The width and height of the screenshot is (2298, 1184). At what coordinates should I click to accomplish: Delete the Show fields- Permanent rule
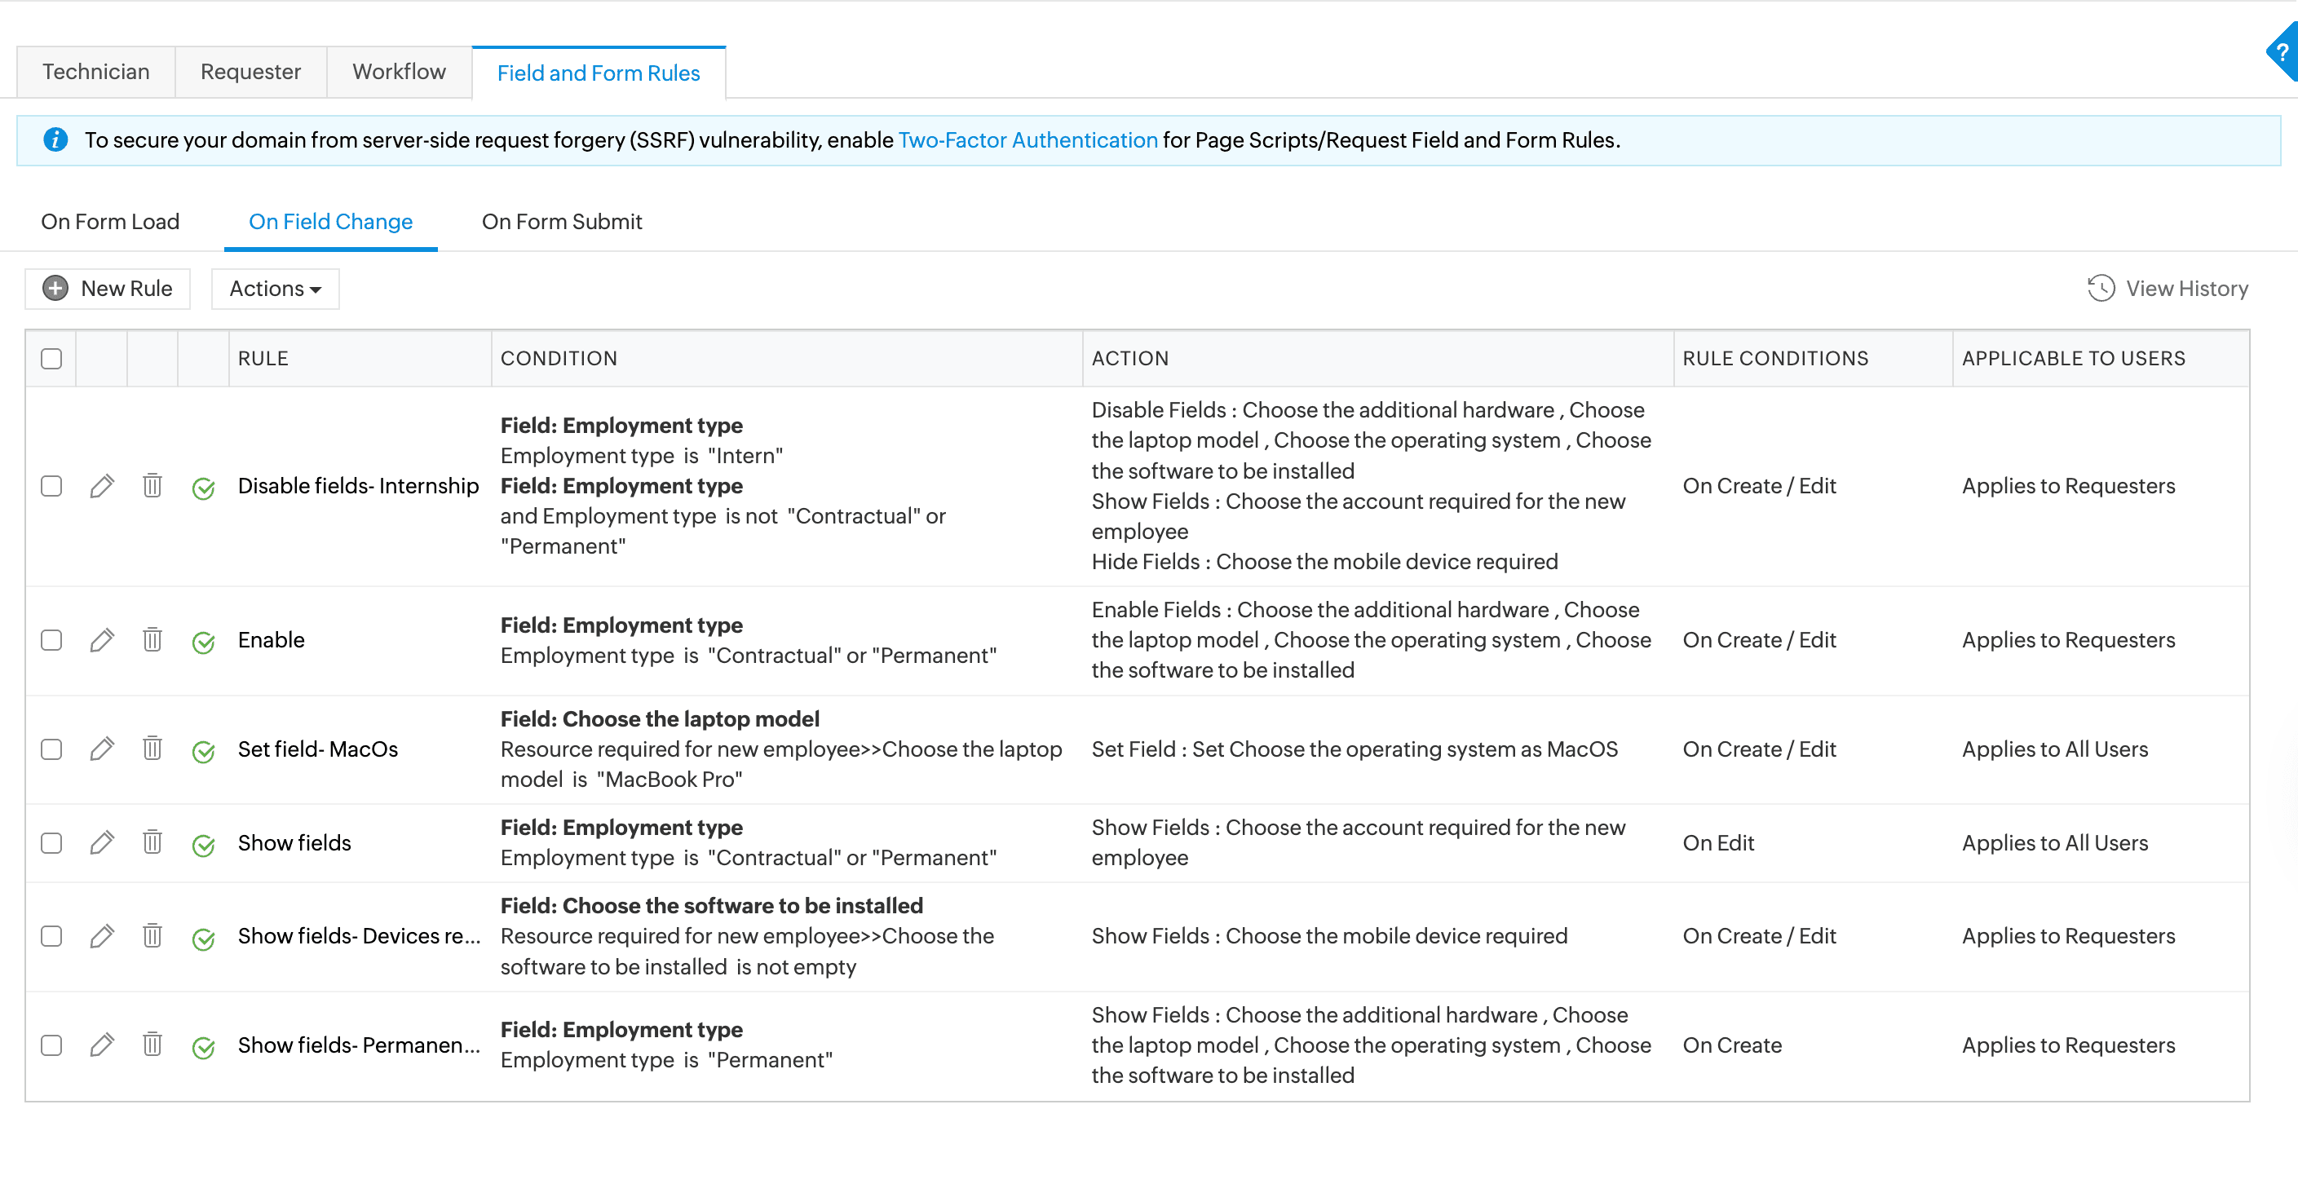[152, 1045]
